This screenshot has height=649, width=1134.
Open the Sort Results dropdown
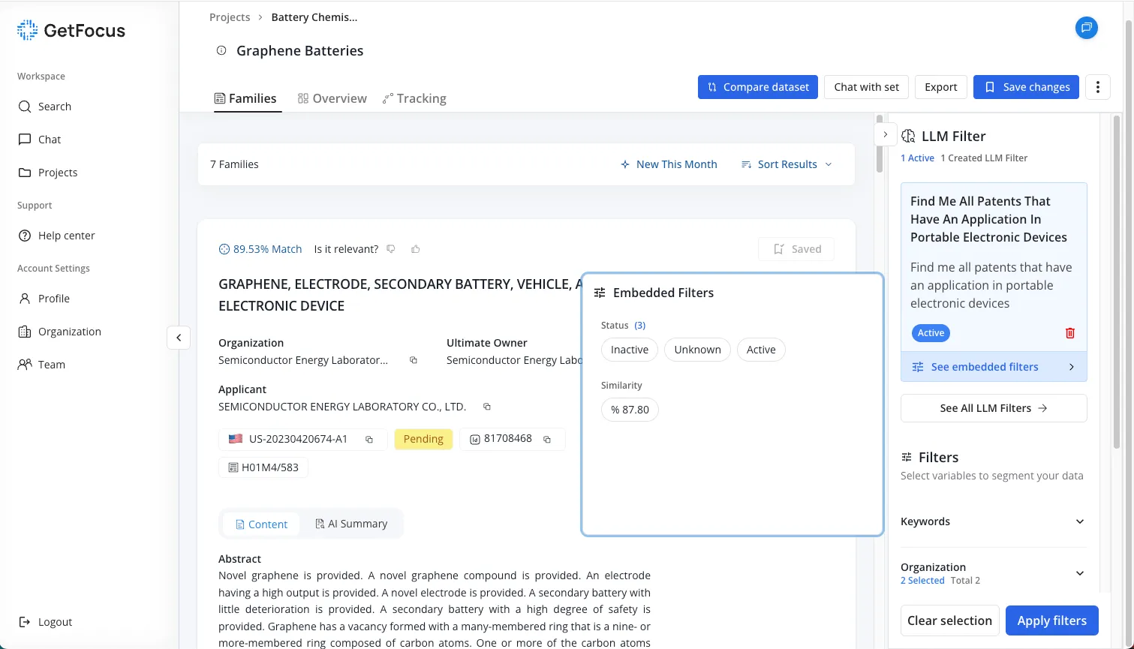pos(787,164)
